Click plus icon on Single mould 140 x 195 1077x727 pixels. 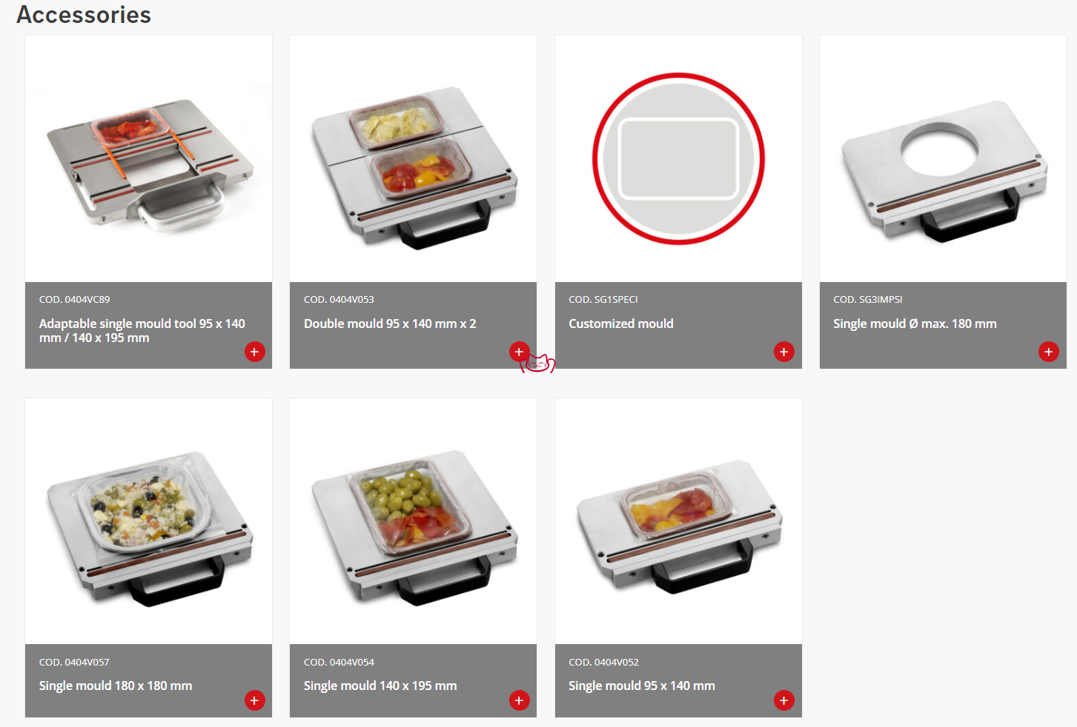519,700
